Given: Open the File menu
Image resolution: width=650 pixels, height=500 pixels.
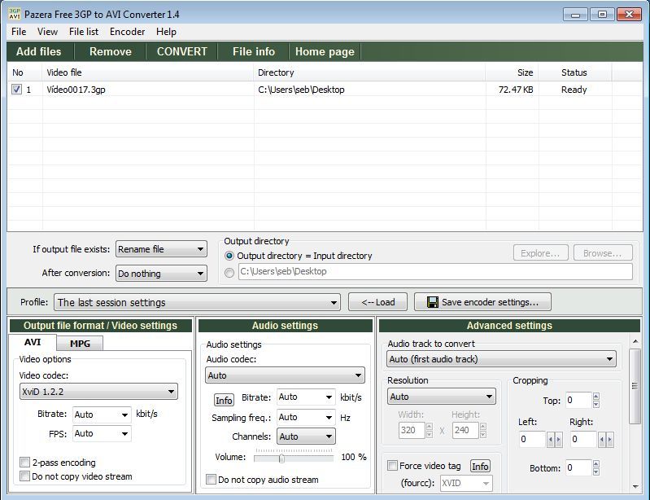Looking at the screenshot, I should point(19,32).
